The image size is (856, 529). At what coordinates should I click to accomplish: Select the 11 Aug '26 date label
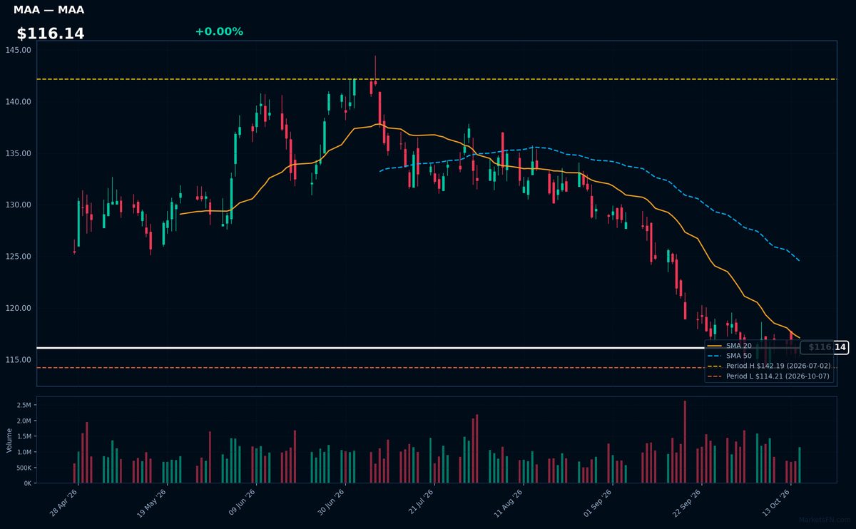510,503
